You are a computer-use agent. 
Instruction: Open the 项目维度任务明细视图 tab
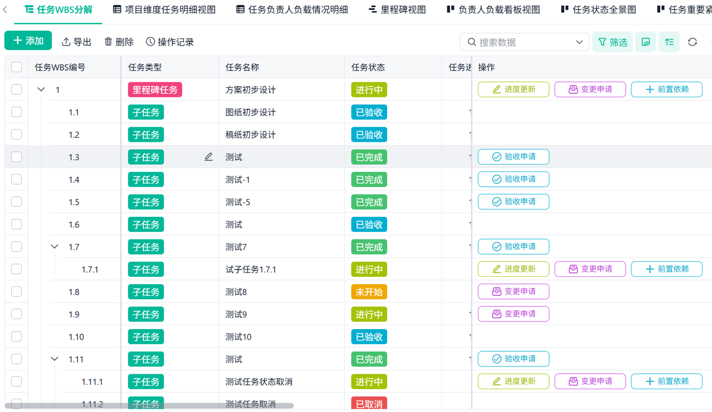coord(164,9)
